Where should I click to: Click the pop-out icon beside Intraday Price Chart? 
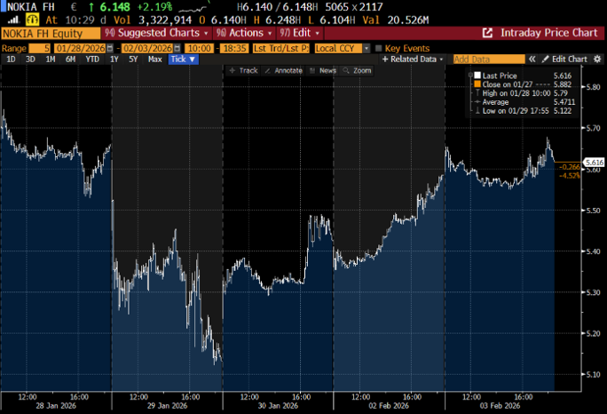click(487, 33)
